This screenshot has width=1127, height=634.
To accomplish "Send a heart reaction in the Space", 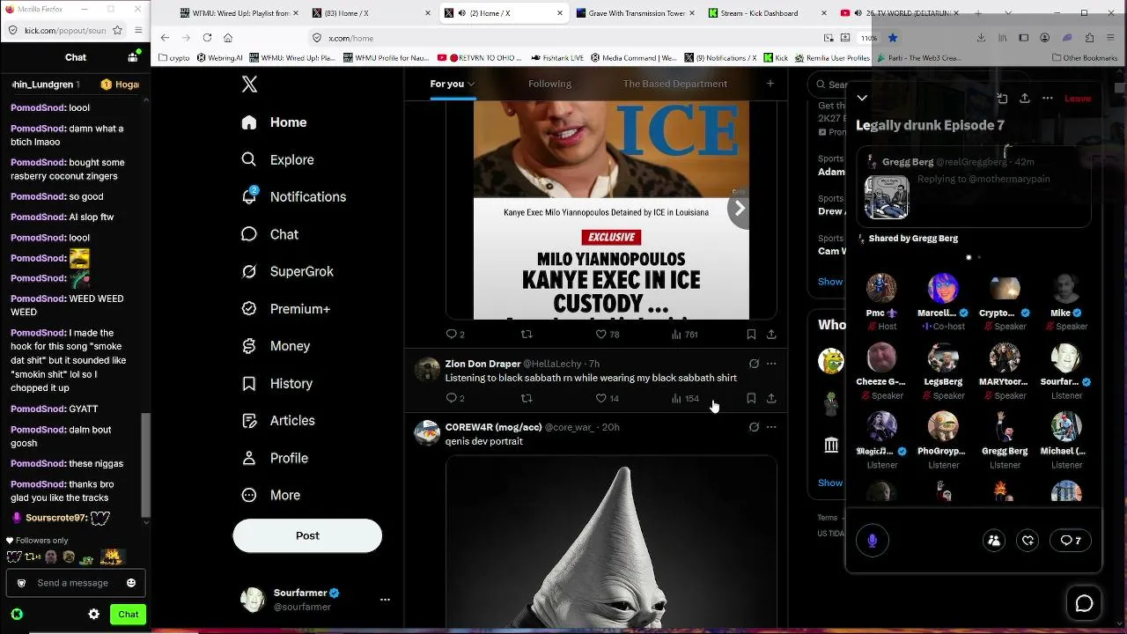I will pos(1028,541).
